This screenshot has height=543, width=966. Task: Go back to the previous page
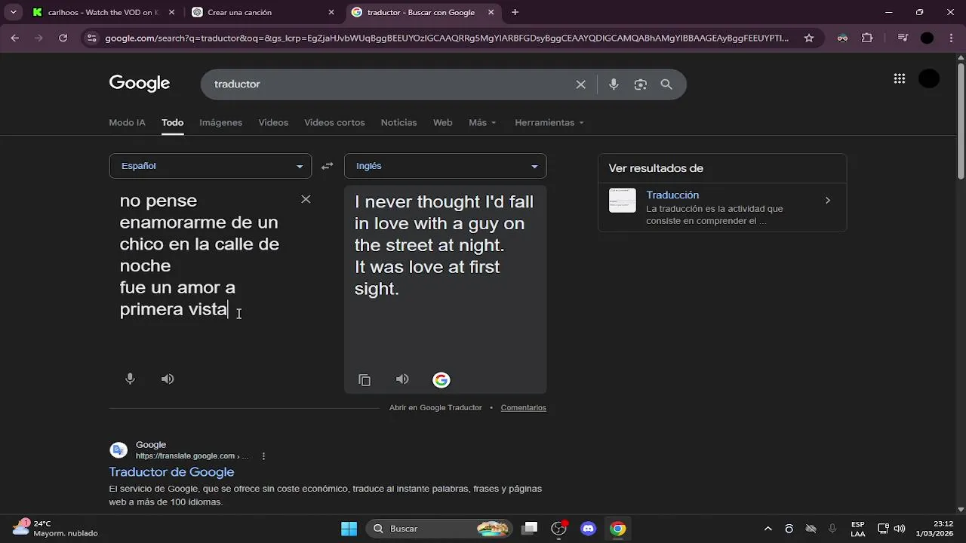[15, 38]
